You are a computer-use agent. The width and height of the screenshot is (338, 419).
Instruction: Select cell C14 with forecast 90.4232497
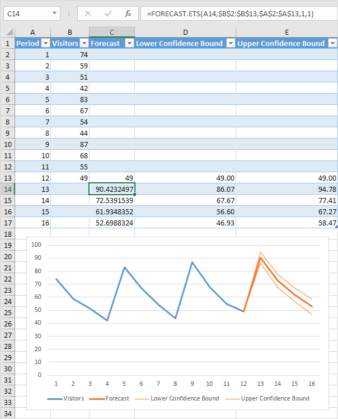[112, 189]
